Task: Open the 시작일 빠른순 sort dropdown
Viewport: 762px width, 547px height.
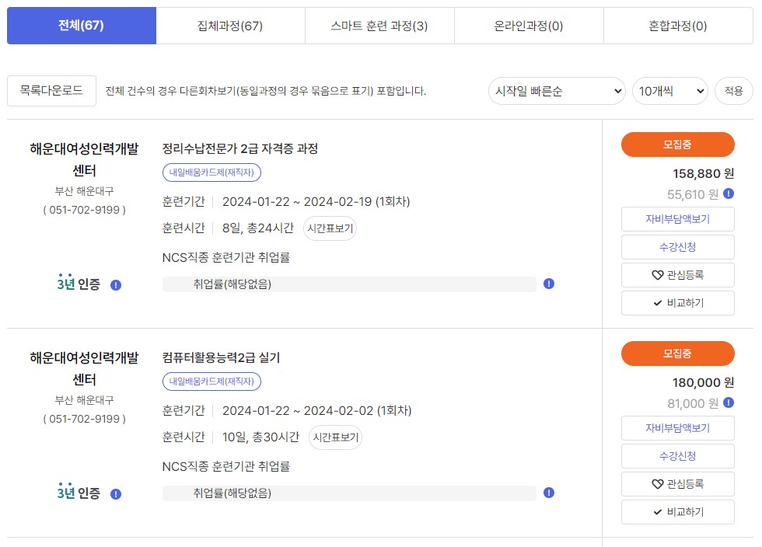Action: click(x=556, y=91)
